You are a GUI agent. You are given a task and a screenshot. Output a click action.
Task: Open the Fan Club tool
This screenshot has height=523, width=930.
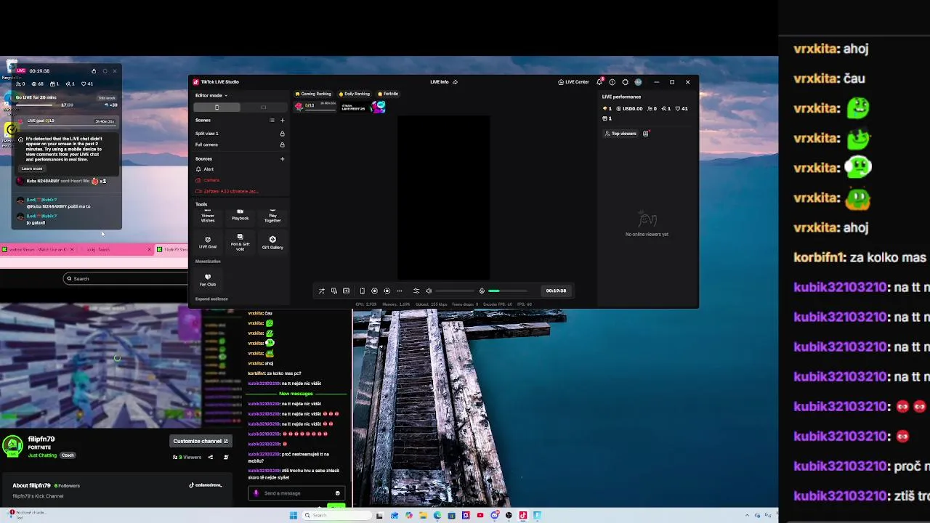click(x=208, y=280)
